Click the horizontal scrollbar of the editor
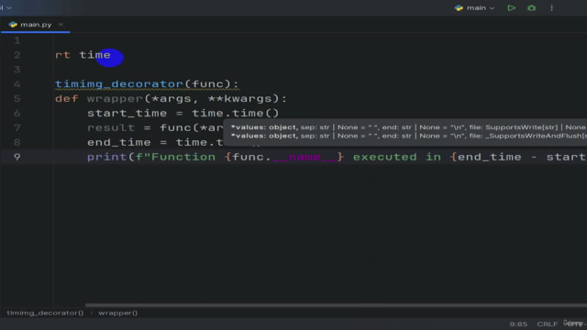Image resolution: width=587 pixels, height=330 pixels. point(336,305)
